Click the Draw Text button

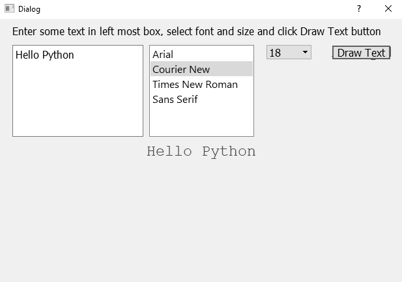[x=361, y=53]
